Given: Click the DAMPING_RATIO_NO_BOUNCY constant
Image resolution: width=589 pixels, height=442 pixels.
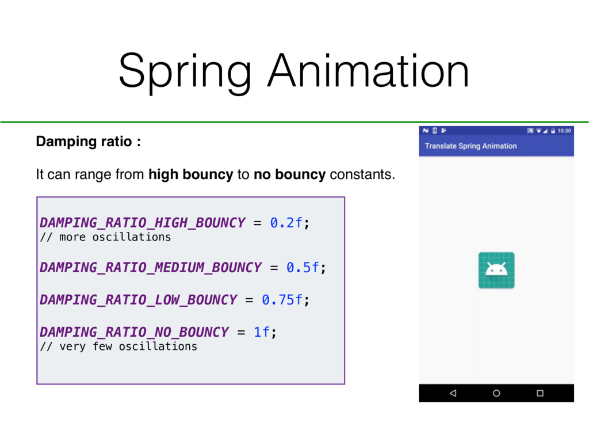Looking at the screenshot, I should click(x=134, y=332).
